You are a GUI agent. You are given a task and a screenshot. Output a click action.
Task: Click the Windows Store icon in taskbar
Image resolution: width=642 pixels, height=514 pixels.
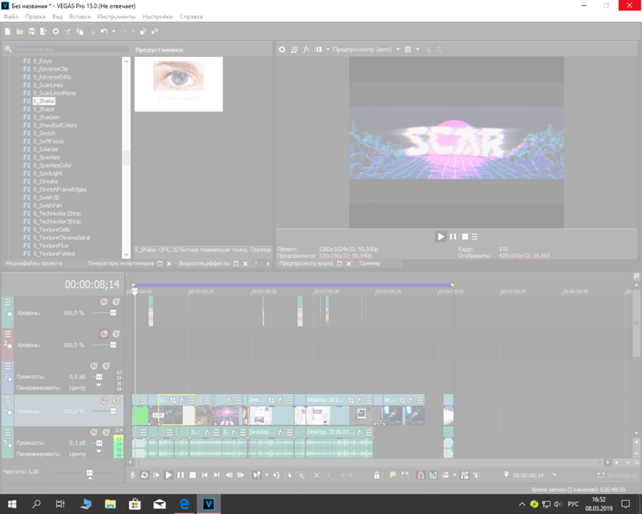[x=136, y=504]
